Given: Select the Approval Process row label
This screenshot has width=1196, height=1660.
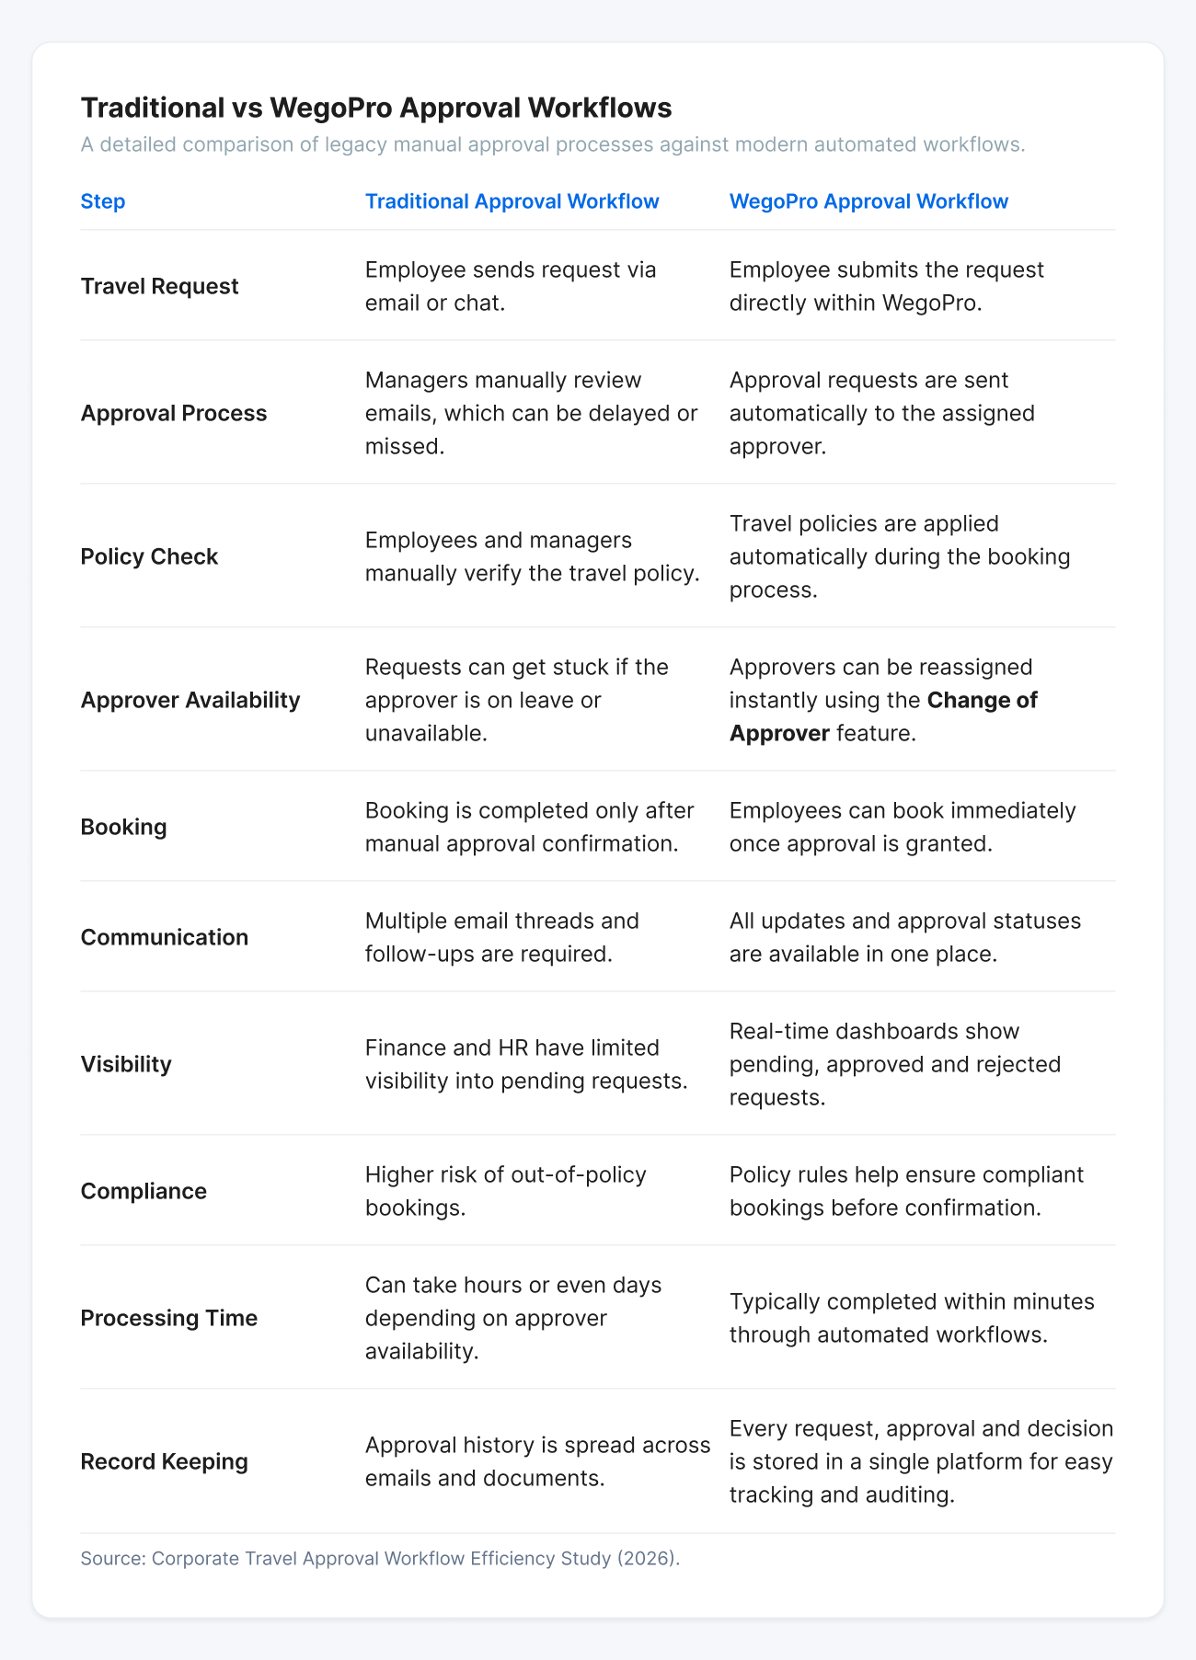Looking at the screenshot, I should [x=174, y=413].
